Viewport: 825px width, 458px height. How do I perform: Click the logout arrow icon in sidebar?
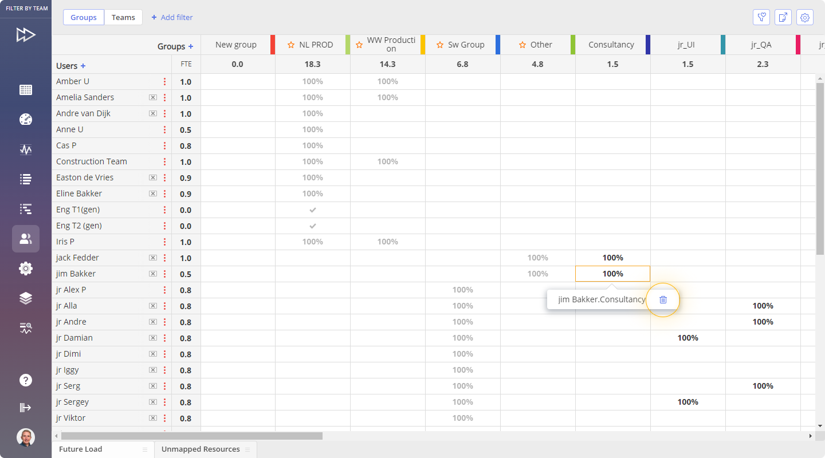click(25, 408)
